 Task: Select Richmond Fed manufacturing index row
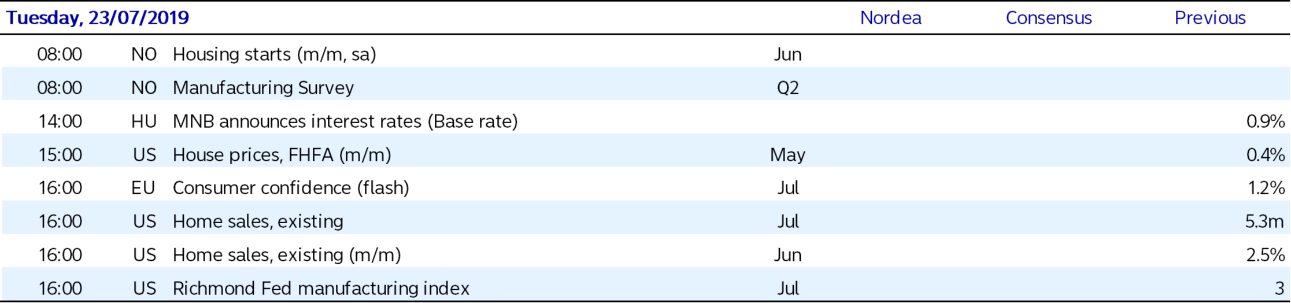[321, 288]
